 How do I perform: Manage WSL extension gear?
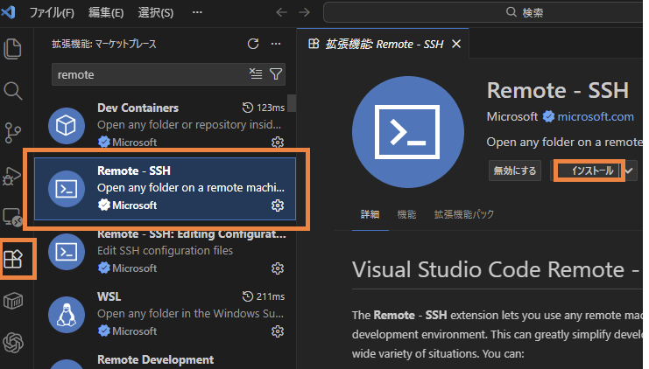[278, 331]
